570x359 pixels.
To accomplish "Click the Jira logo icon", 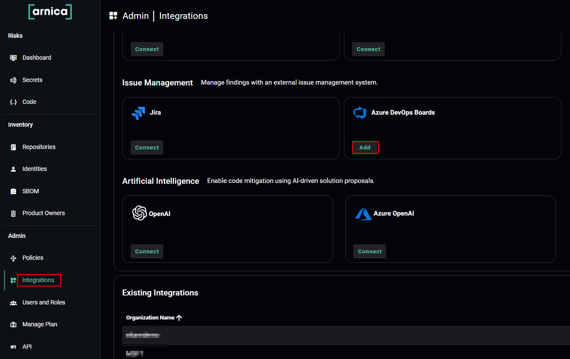I will coord(138,113).
